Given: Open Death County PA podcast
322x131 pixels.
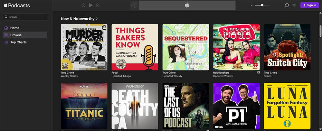Looking at the screenshot, I should click(135, 106).
